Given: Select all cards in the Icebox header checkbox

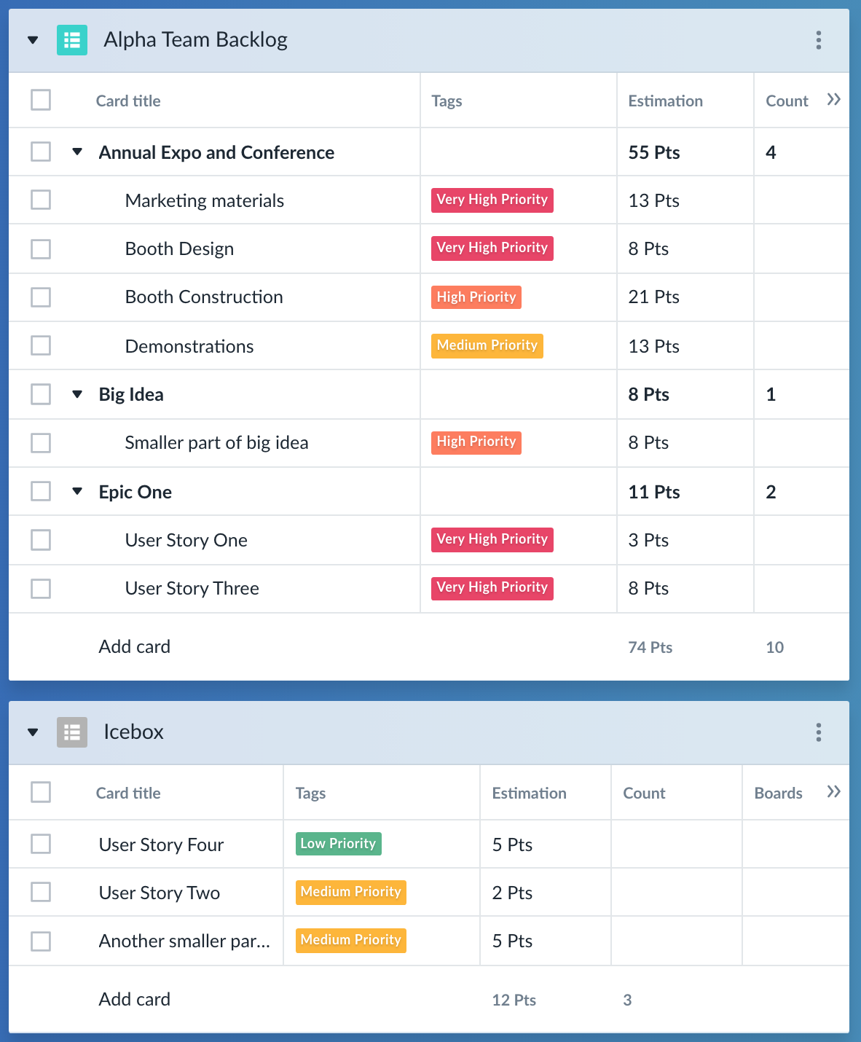Looking at the screenshot, I should tap(40, 791).
